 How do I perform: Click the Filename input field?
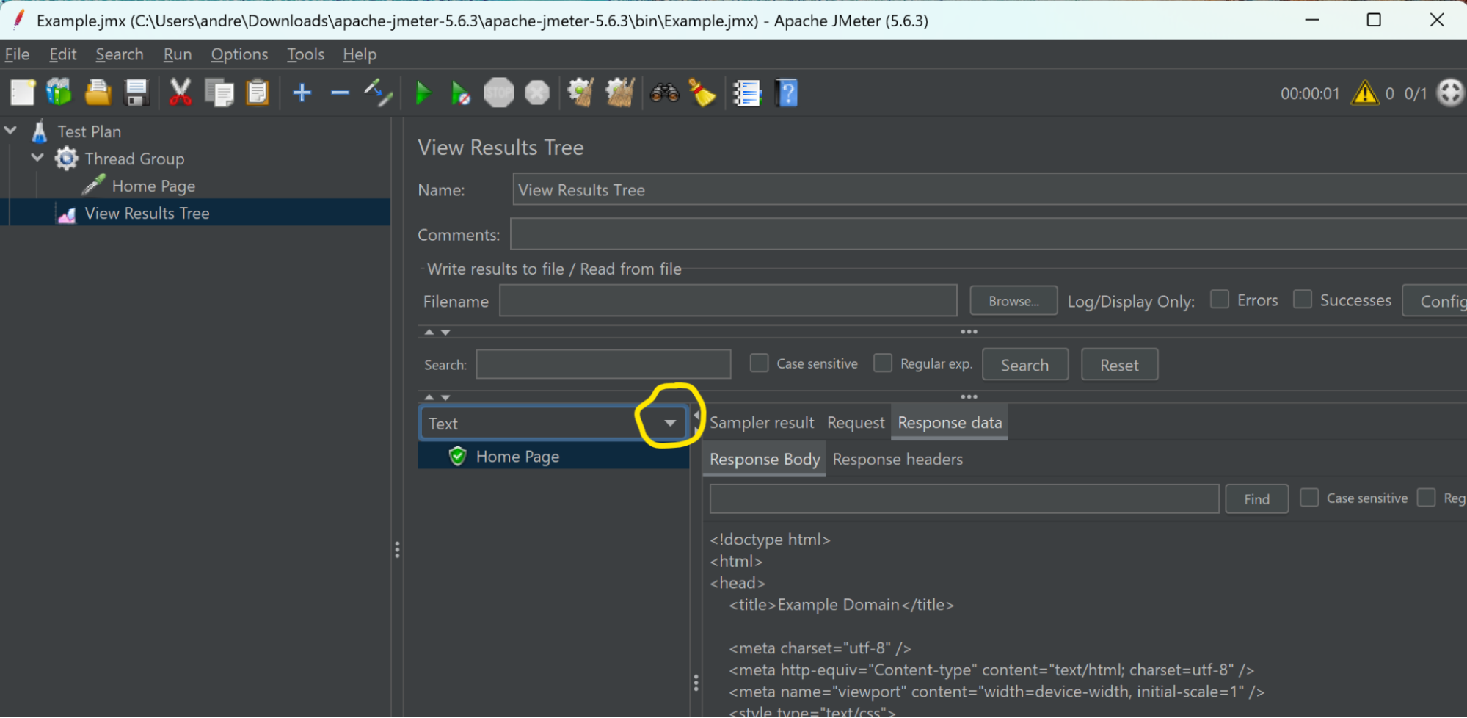pos(728,301)
